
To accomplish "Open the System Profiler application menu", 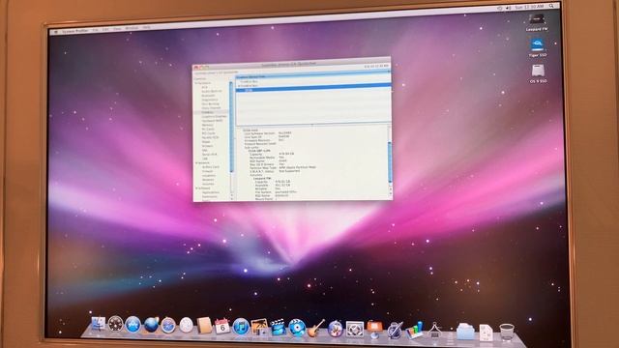I will 75,31.
